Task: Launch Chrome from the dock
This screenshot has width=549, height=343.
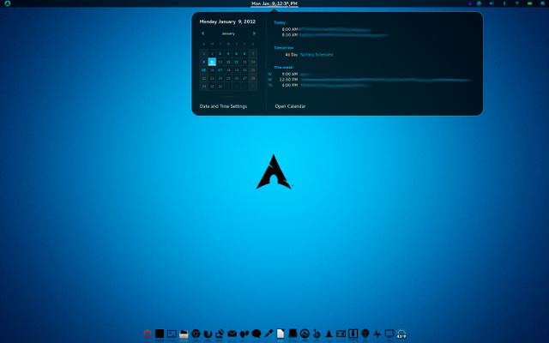Action: (x=196, y=334)
